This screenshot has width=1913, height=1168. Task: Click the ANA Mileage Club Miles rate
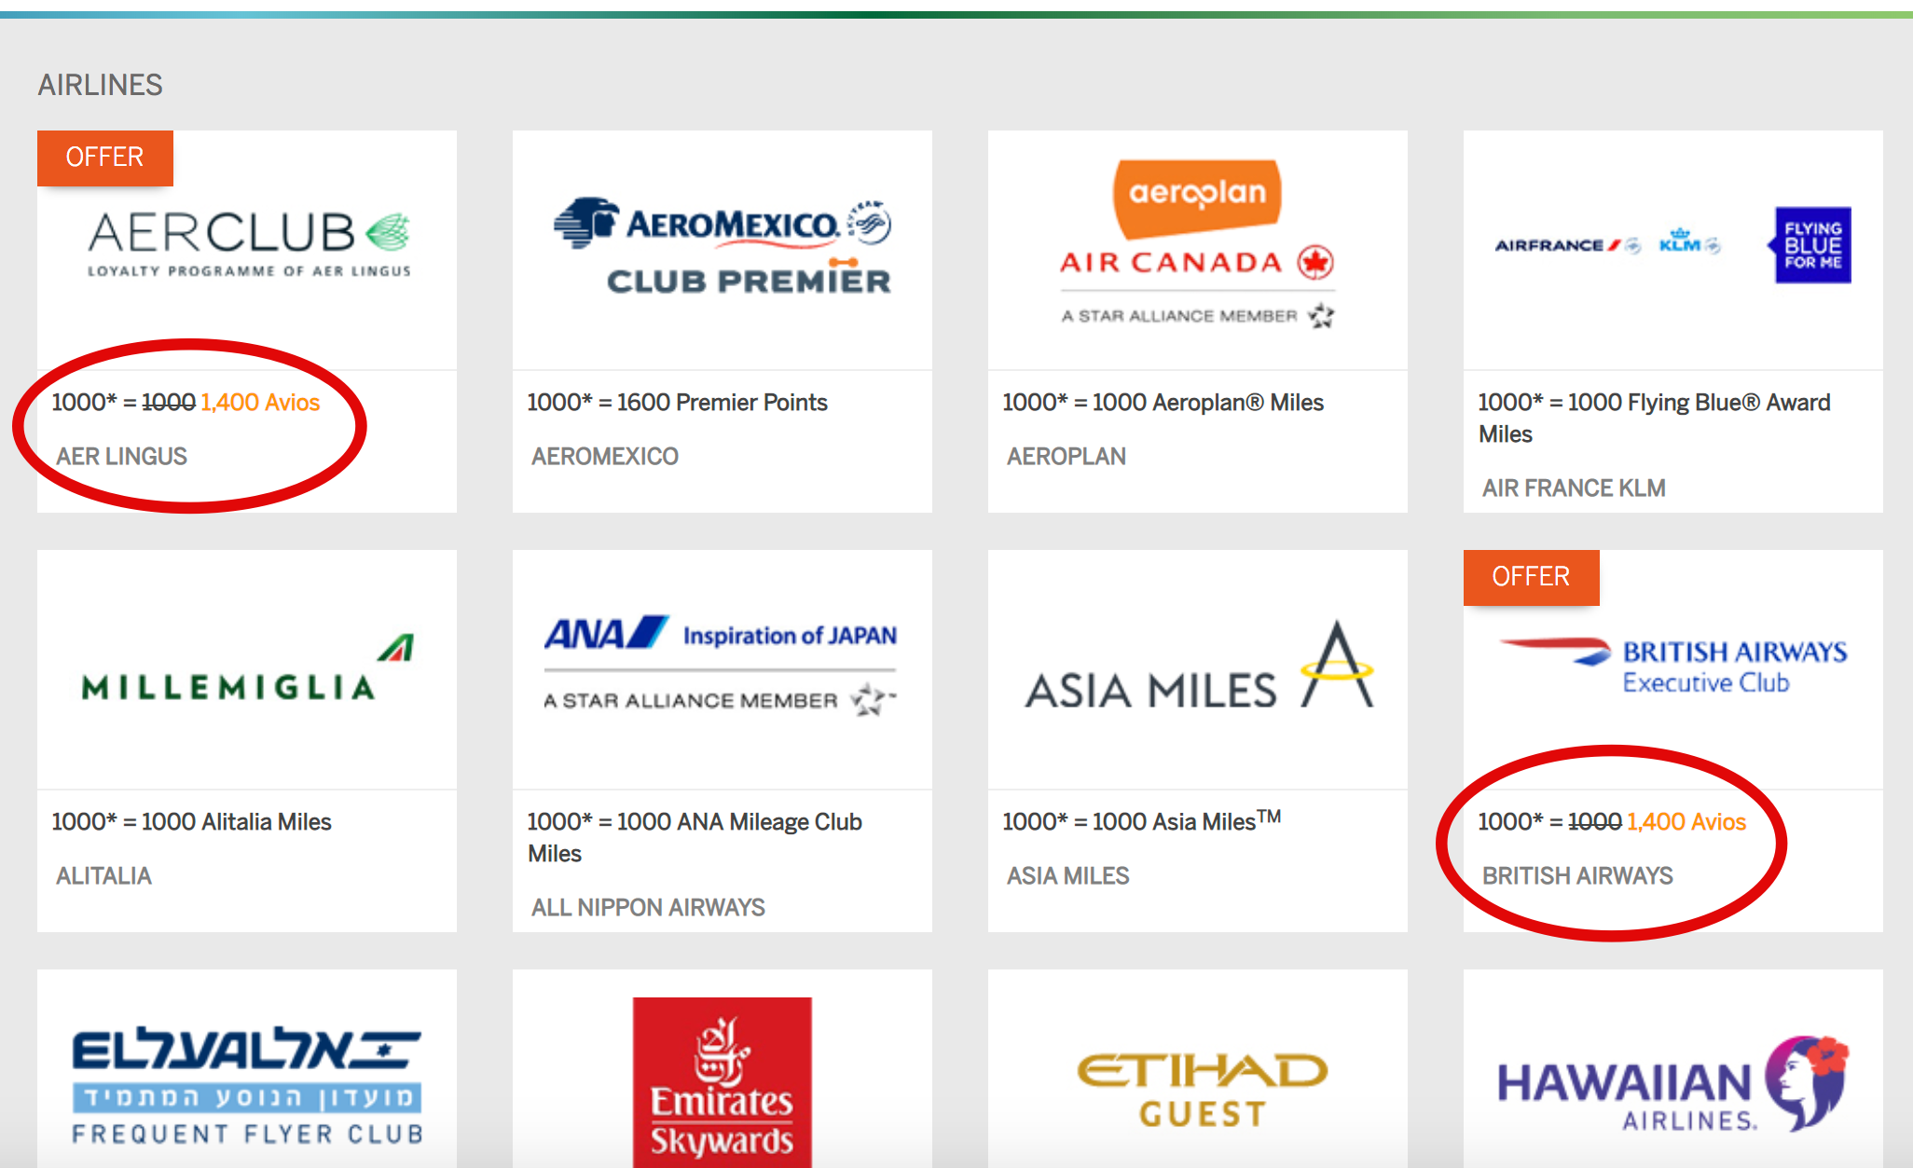[x=695, y=838]
